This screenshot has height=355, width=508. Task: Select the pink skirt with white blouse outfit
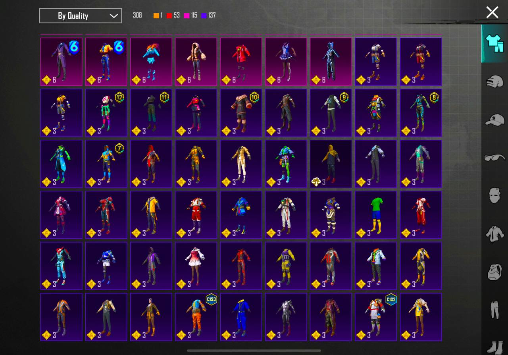point(196,266)
